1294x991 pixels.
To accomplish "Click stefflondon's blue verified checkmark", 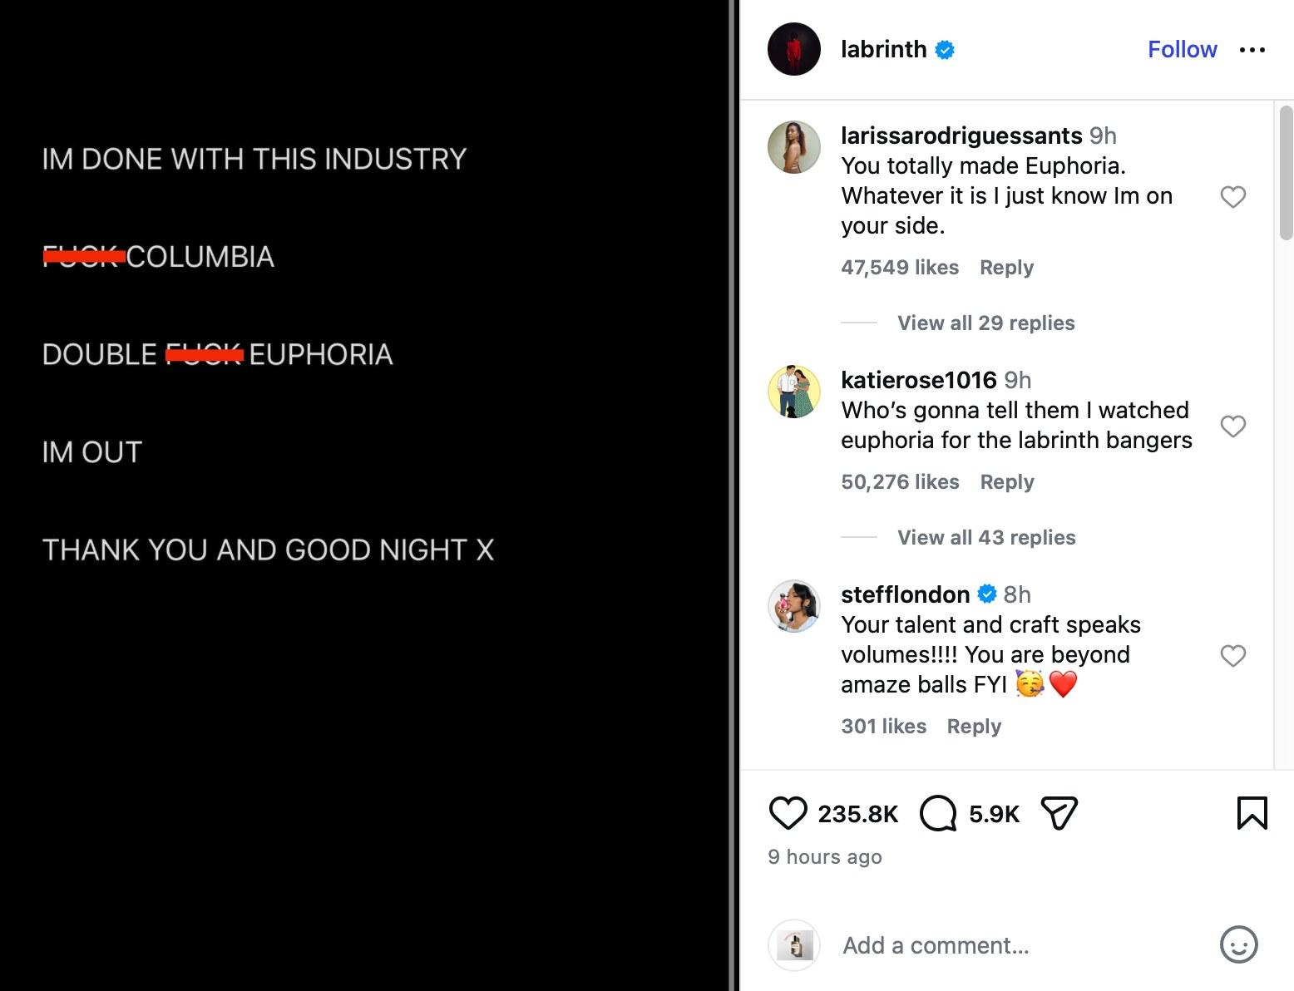I will (x=987, y=594).
